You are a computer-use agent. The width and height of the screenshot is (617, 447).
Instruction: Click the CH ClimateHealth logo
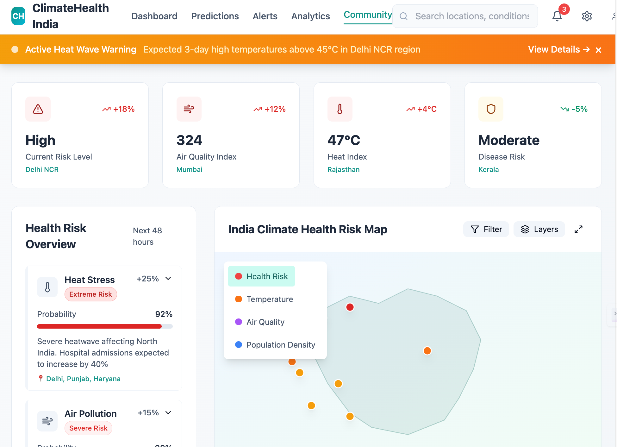tap(18, 16)
